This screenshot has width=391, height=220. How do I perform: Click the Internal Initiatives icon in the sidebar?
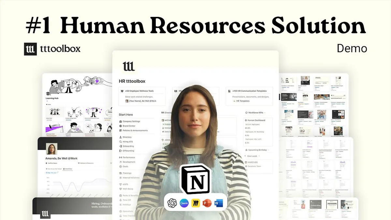click(x=120, y=178)
